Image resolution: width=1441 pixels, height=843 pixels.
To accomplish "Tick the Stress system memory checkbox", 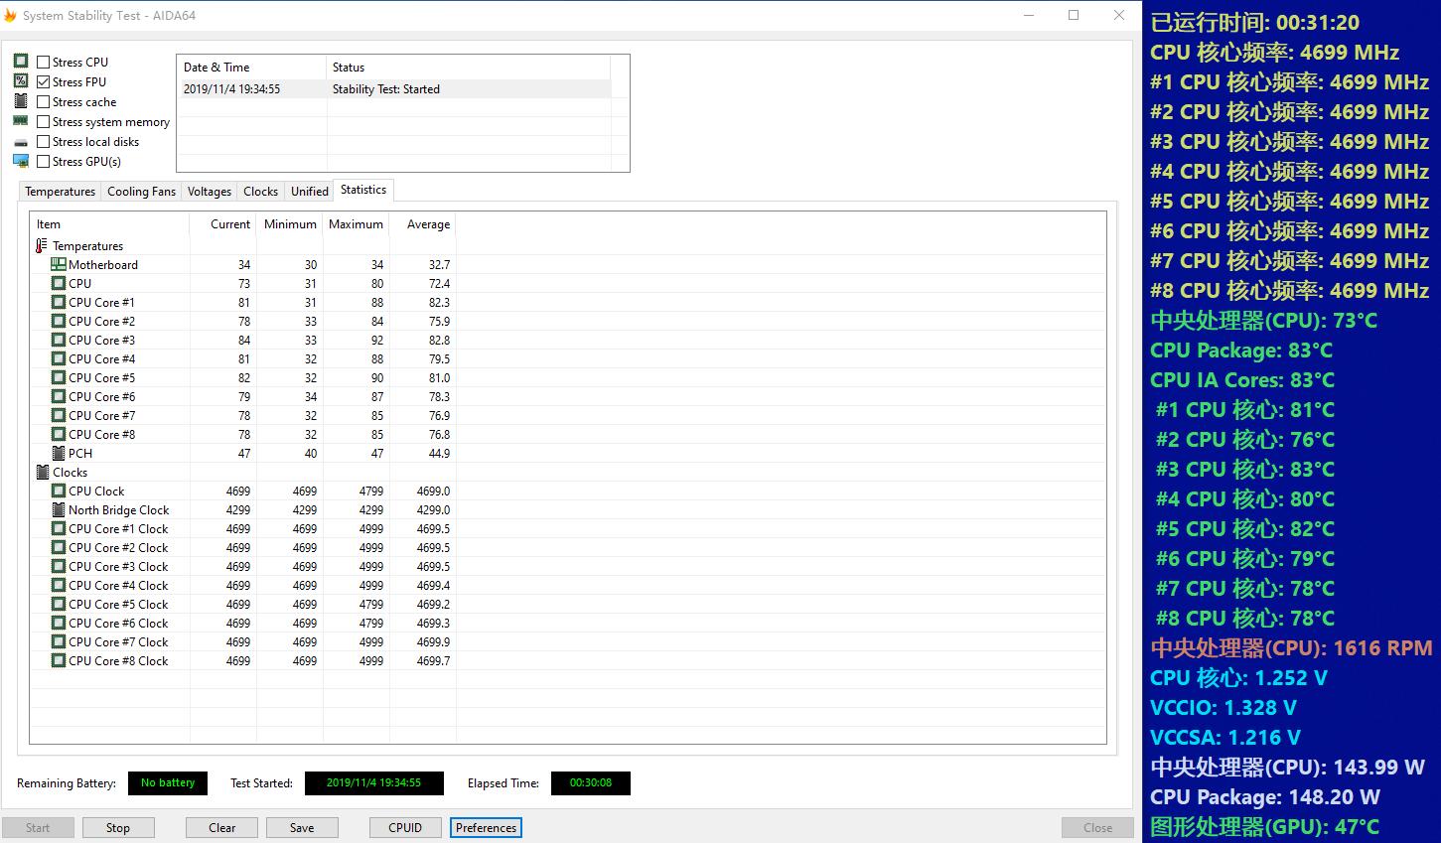I will pos(44,121).
